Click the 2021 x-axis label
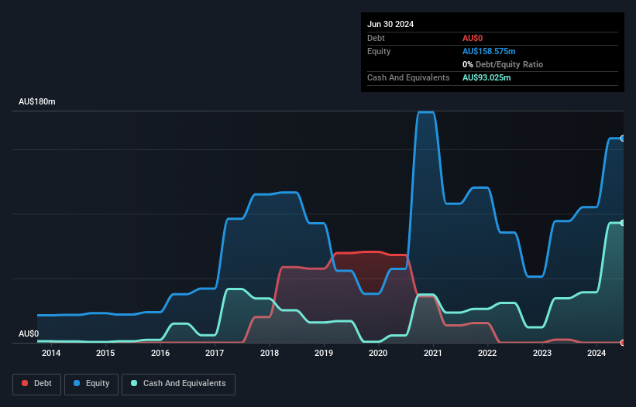 pyautogui.click(x=433, y=353)
